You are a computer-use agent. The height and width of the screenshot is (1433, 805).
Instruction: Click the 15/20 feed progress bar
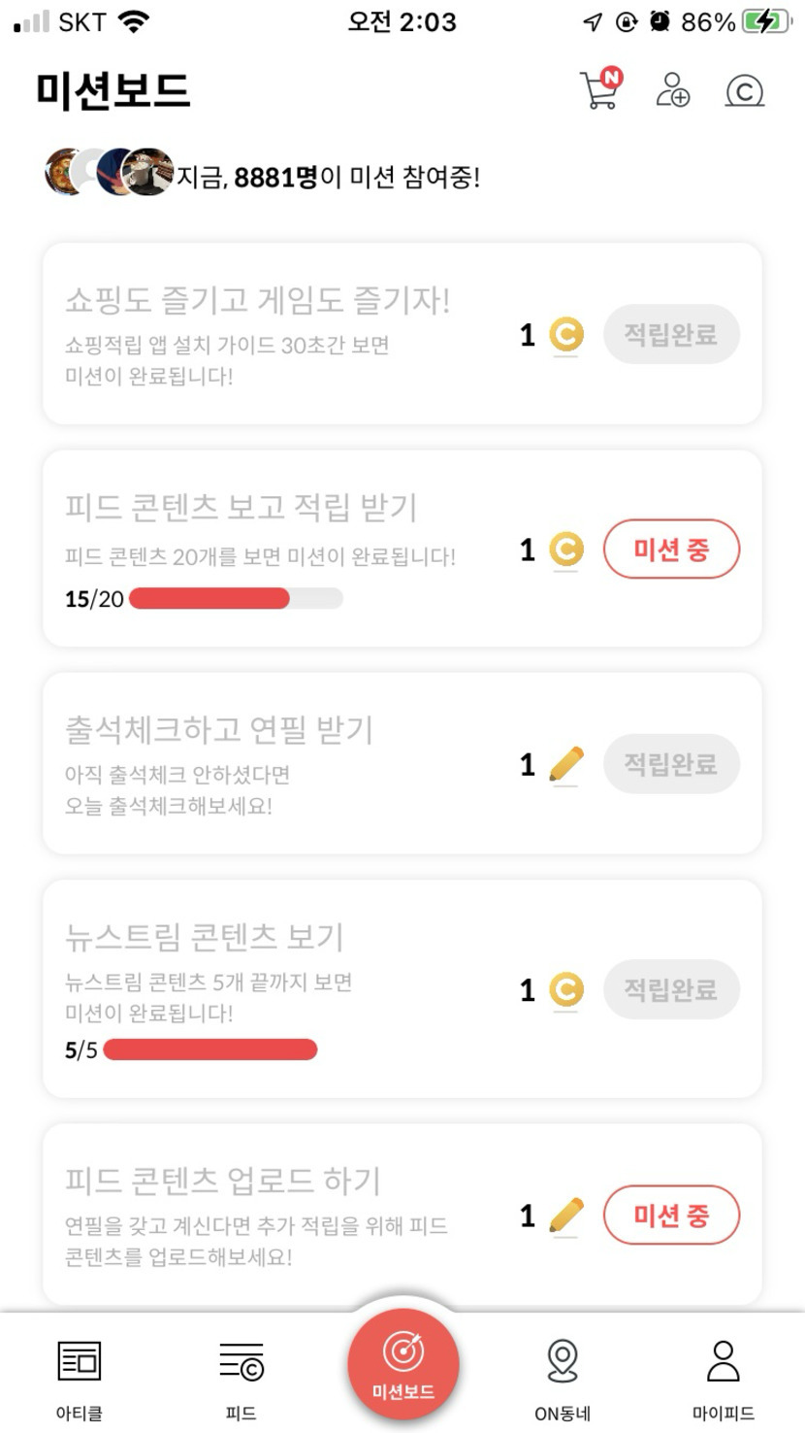coord(236,599)
